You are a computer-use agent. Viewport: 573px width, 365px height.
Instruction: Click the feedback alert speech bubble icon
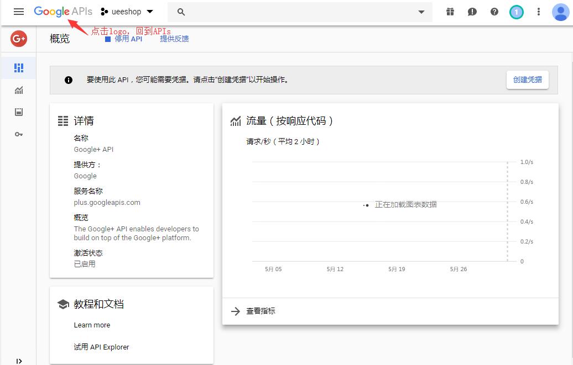pyautogui.click(x=472, y=12)
